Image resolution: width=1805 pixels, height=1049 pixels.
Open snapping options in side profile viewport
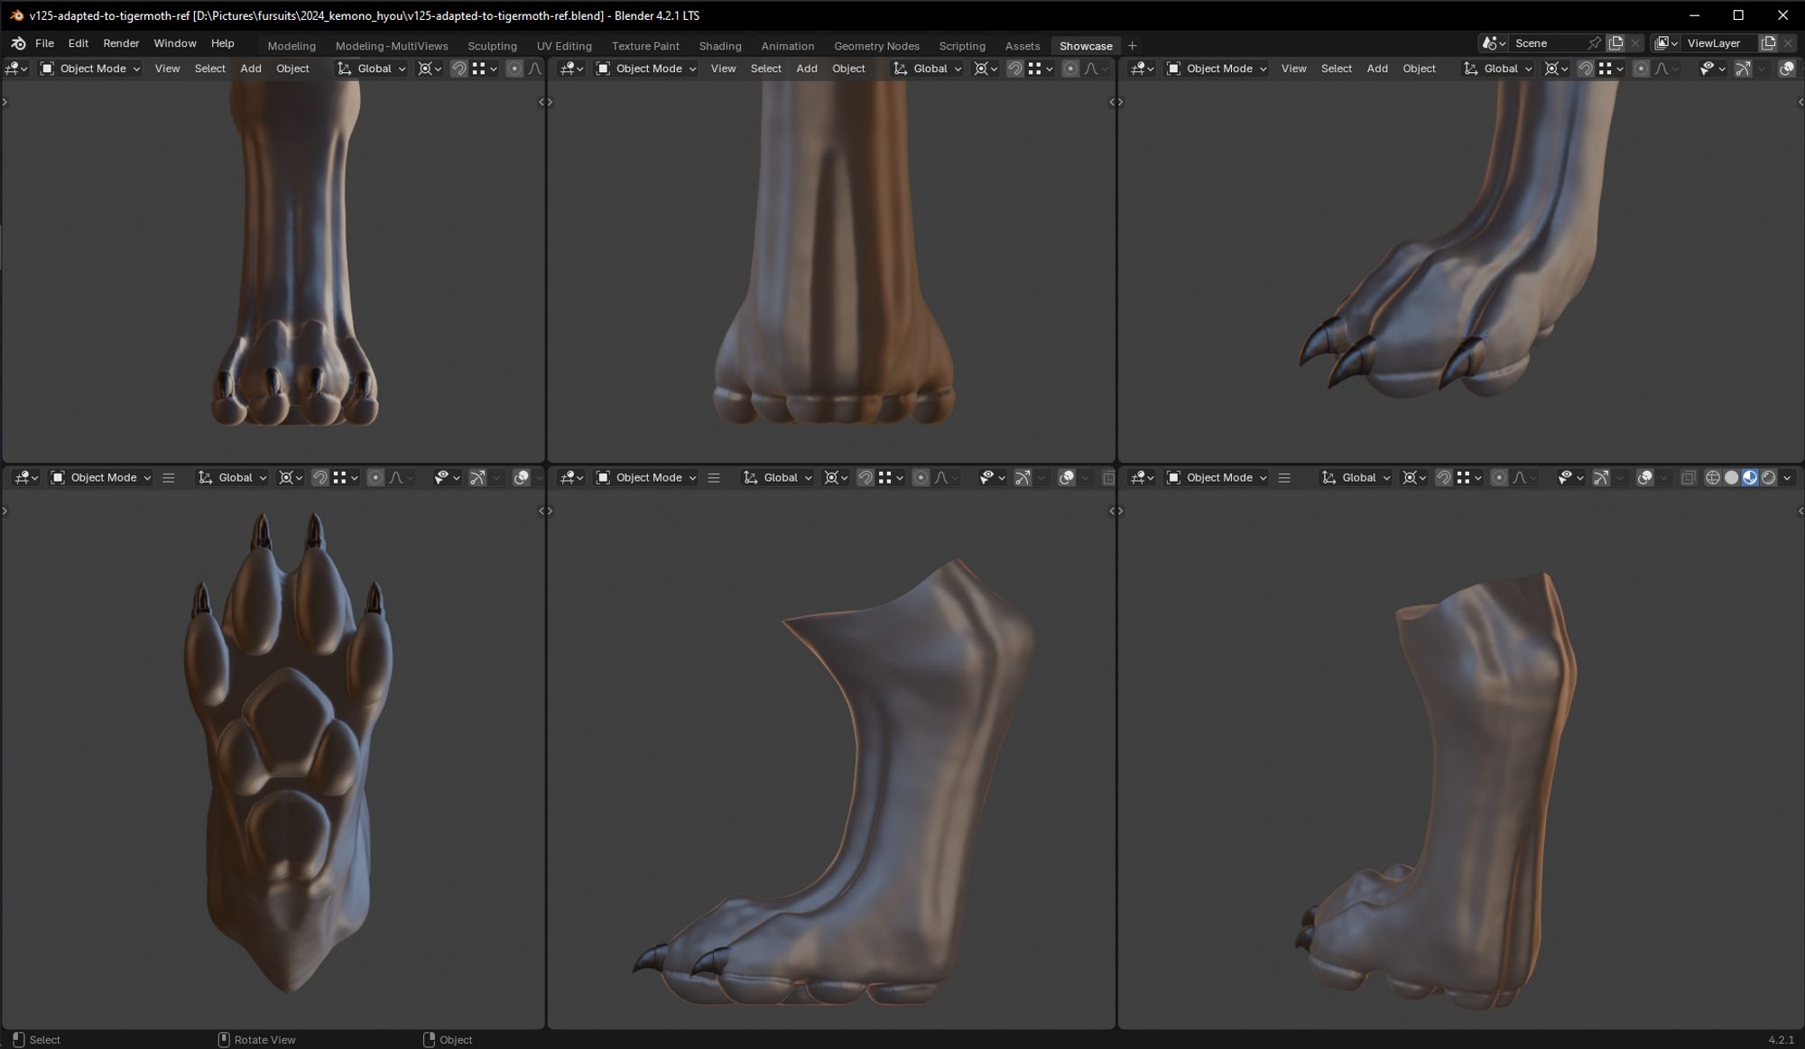892,478
